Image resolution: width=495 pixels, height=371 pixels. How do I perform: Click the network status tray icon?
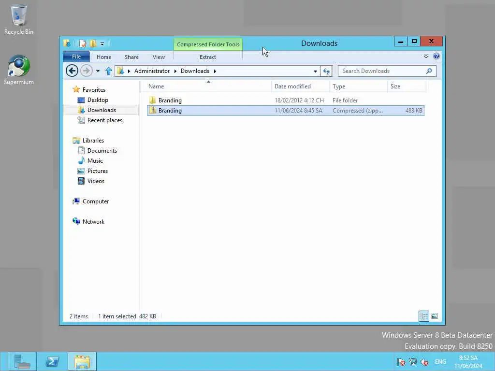(x=413, y=362)
